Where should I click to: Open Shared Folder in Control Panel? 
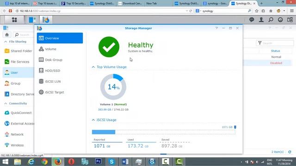[18, 51]
